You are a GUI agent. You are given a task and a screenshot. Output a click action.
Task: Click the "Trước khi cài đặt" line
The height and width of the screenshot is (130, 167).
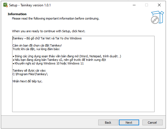pos(38,49)
